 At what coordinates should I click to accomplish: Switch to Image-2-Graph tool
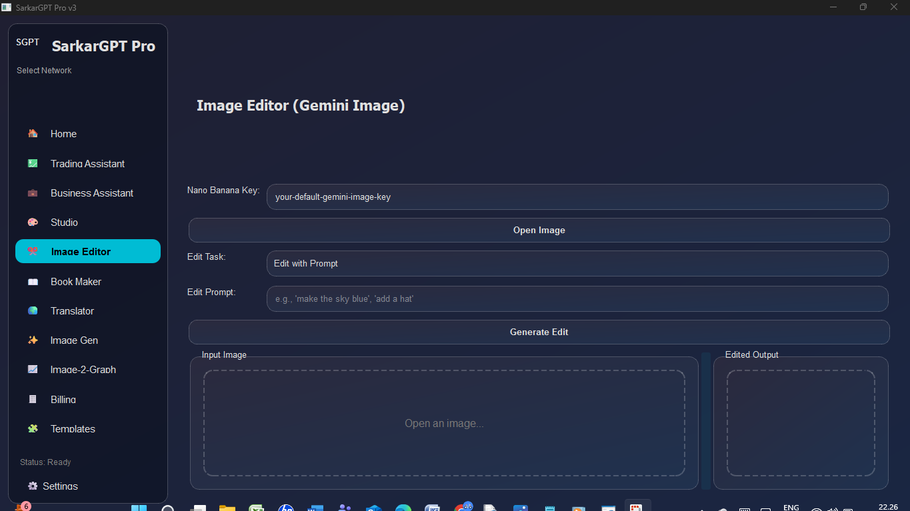coord(88,370)
